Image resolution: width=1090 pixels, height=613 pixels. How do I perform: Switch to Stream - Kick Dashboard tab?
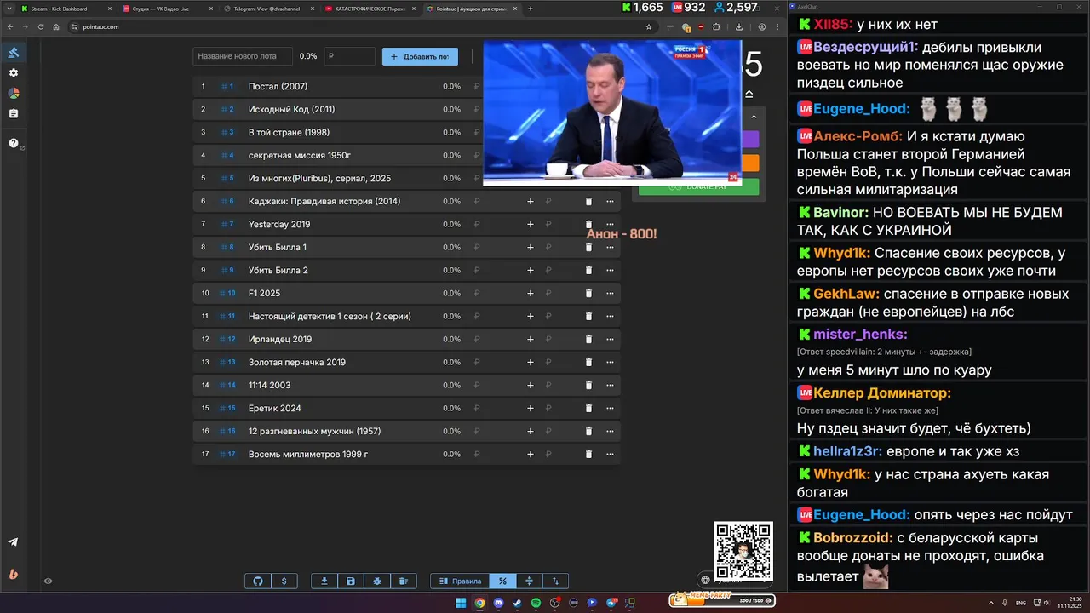click(64, 9)
